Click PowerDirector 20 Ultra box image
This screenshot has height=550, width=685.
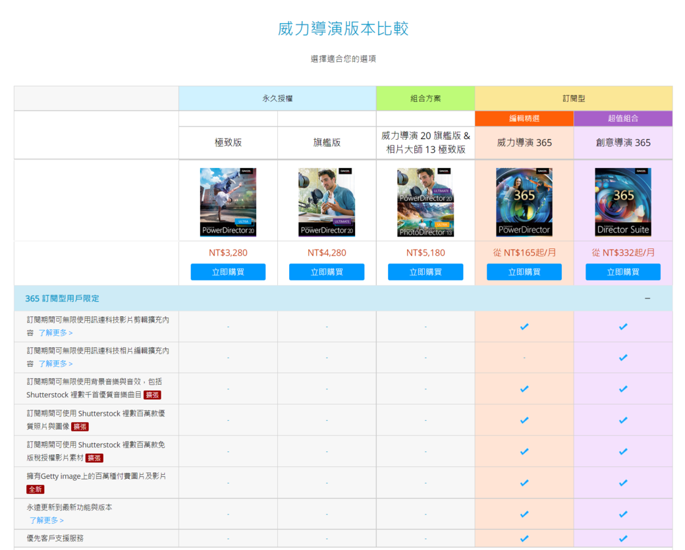click(228, 202)
